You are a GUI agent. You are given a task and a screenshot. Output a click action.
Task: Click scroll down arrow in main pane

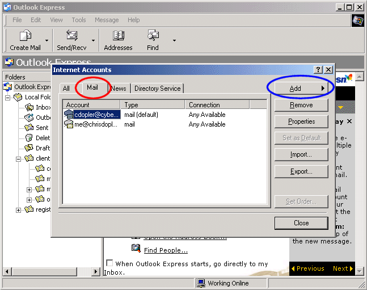pyautogui.click(x=360, y=271)
